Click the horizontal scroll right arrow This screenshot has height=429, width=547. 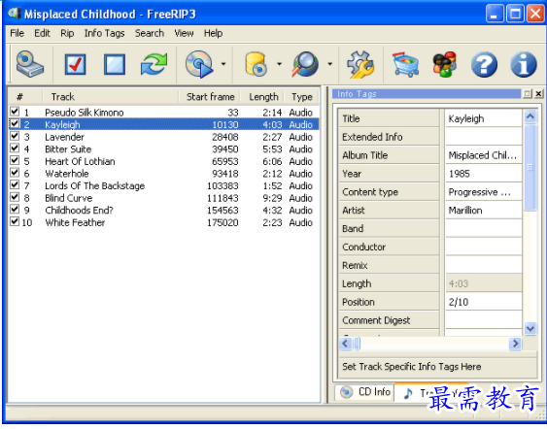click(x=515, y=344)
